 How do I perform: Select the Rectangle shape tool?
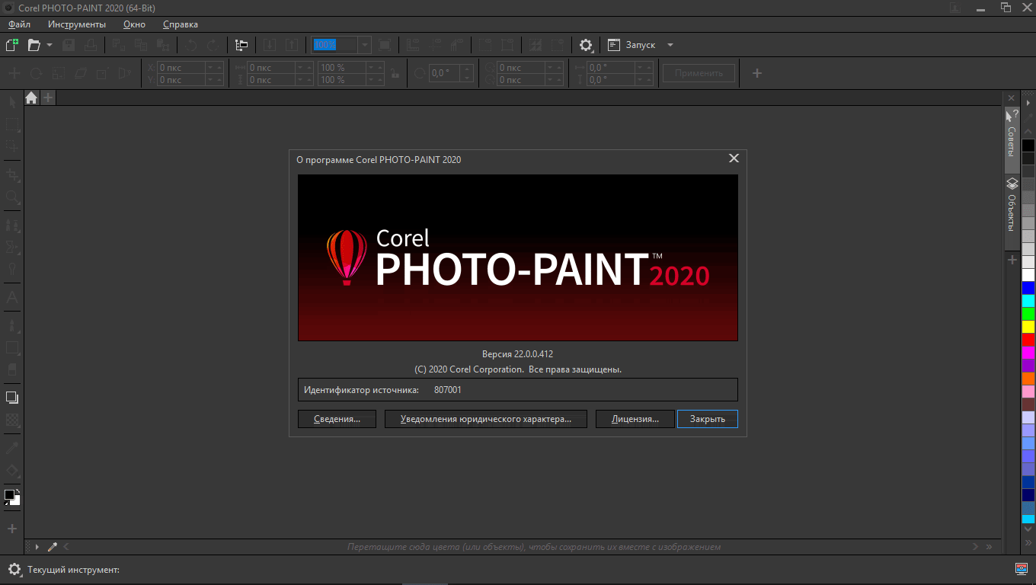(x=12, y=348)
